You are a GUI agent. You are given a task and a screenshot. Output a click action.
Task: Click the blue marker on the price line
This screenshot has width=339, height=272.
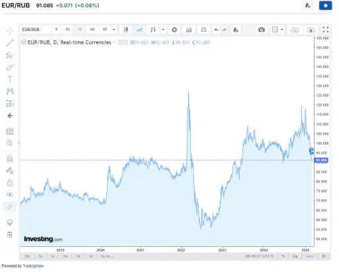[311, 151]
